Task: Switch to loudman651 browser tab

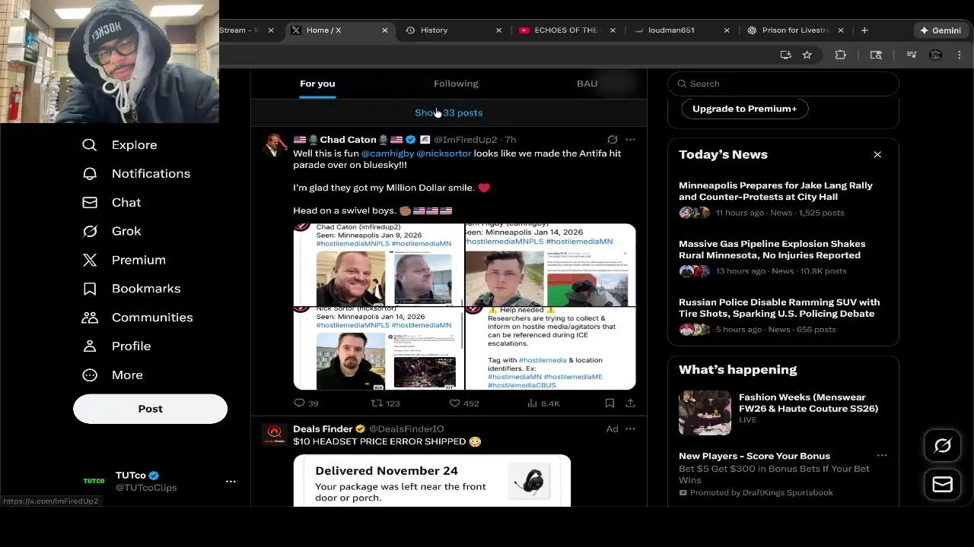Action: pos(680,30)
